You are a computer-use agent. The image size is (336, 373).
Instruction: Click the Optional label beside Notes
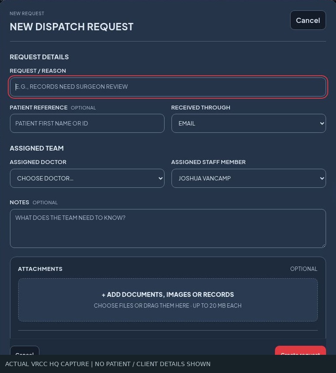(x=45, y=203)
